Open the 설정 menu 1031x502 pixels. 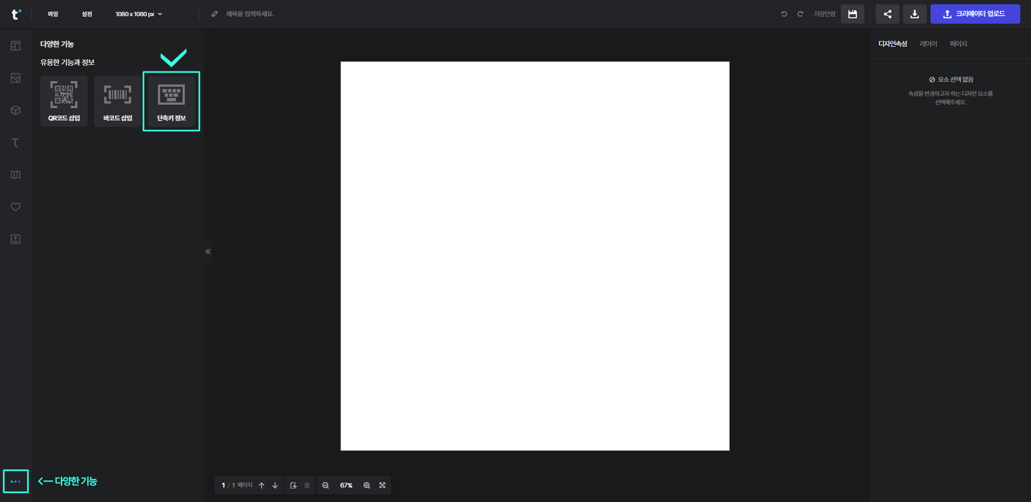pyautogui.click(x=87, y=14)
